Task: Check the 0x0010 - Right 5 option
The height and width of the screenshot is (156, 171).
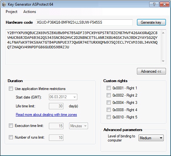Action: 109,117
